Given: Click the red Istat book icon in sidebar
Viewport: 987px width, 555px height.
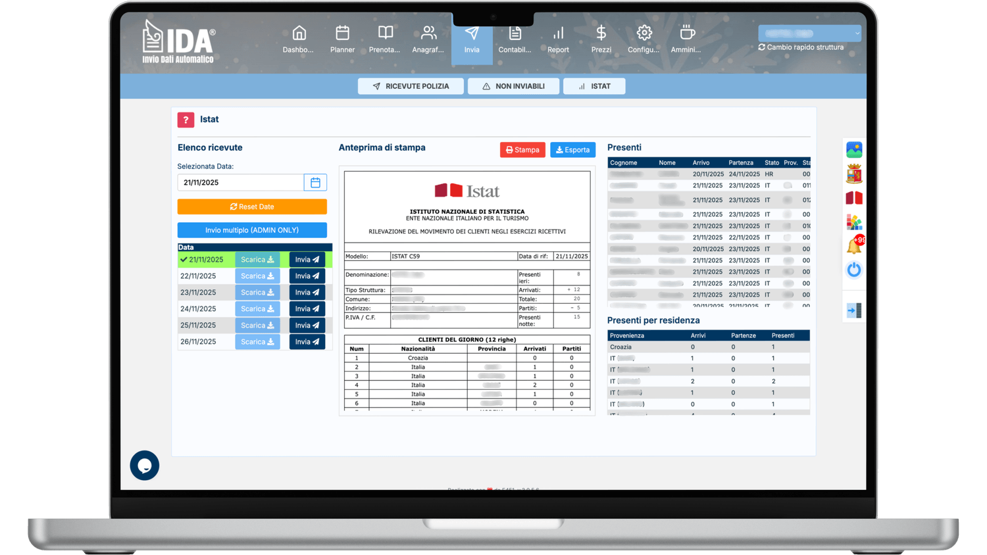Looking at the screenshot, I should click(x=854, y=198).
